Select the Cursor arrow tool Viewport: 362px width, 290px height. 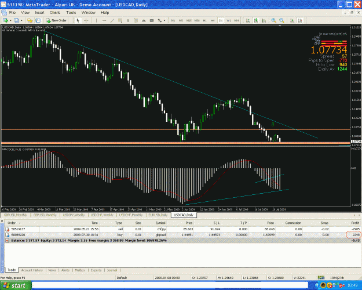coord(78,20)
